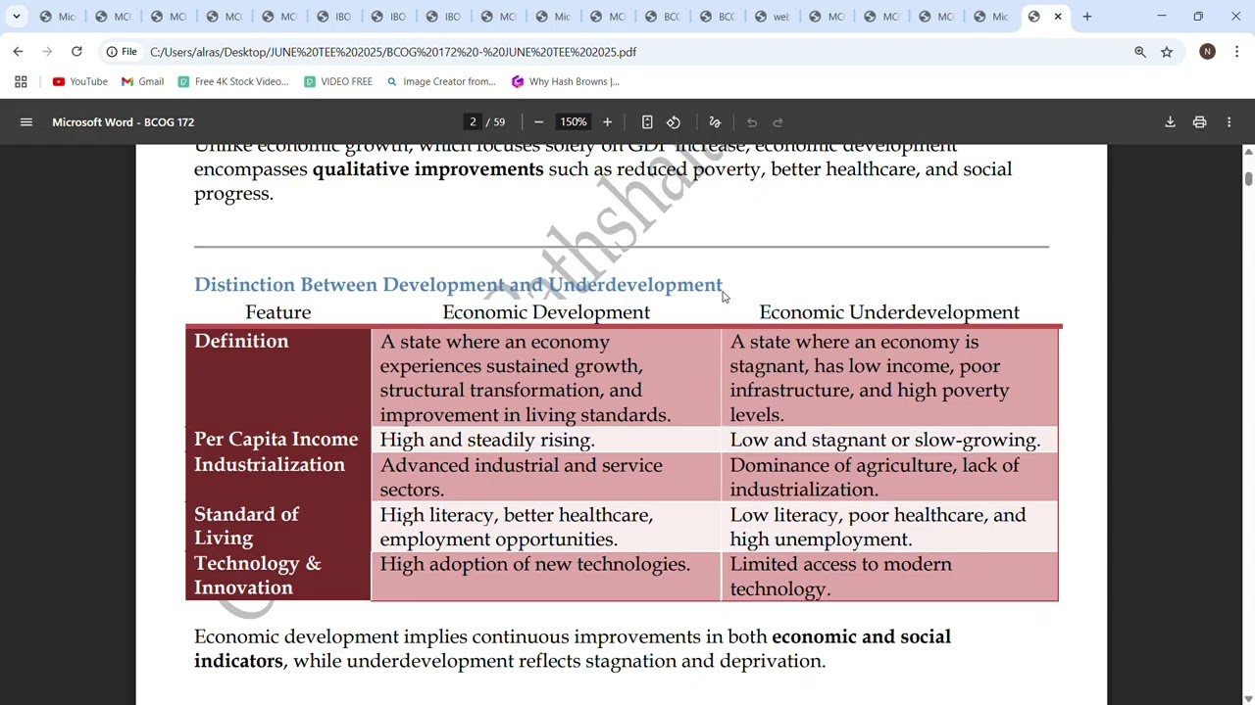Click the 150% zoom level field

coord(574,122)
